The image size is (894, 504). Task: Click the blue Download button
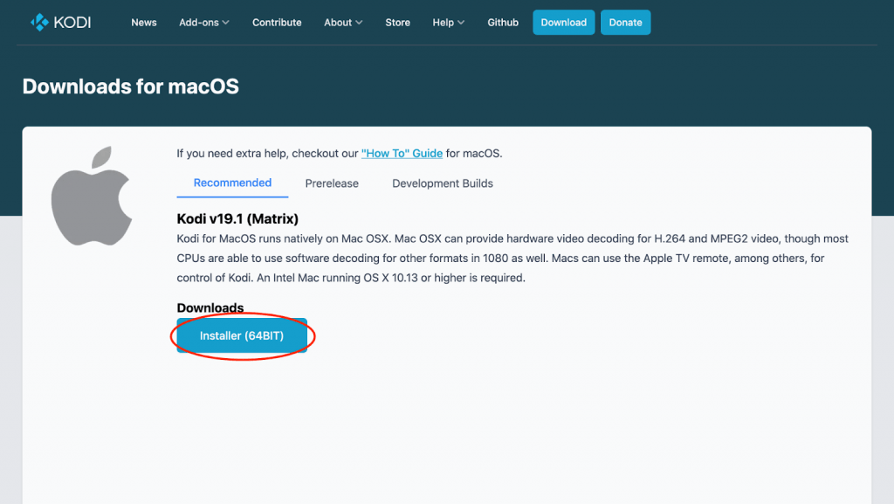click(x=564, y=22)
